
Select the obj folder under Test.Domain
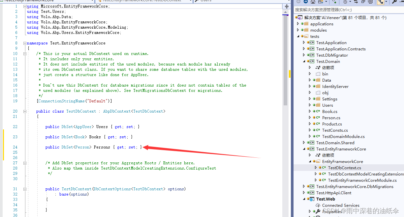tap(325, 93)
